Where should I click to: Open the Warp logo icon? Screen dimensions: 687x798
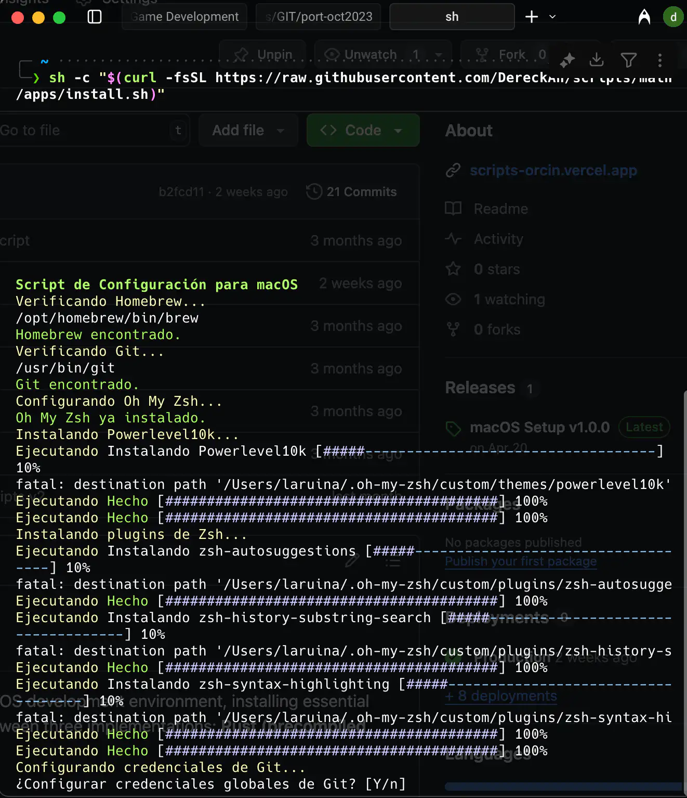(x=644, y=17)
